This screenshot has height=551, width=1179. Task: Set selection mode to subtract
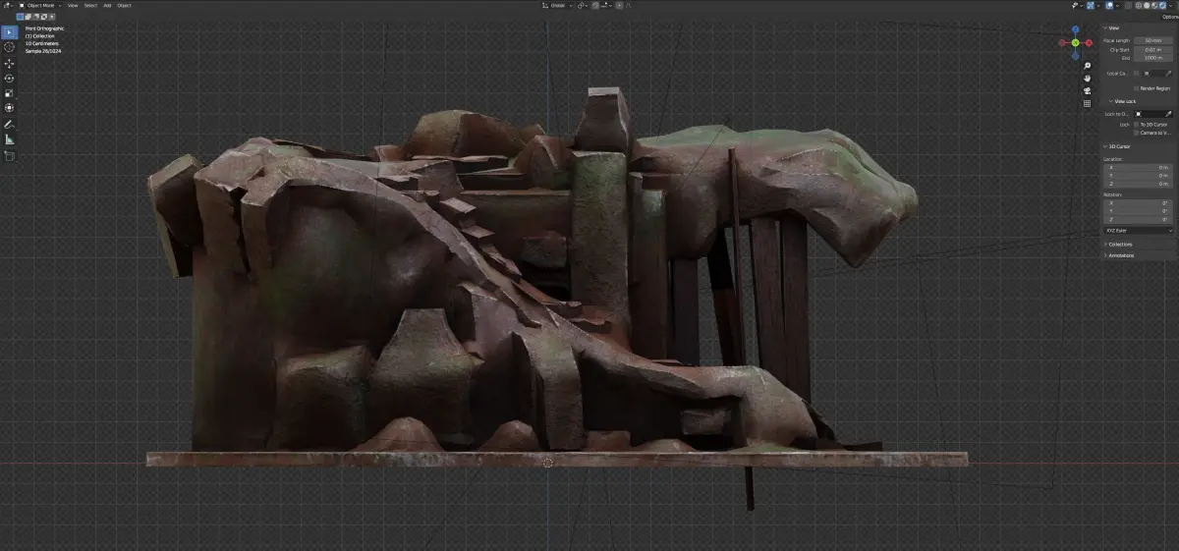click(x=35, y=17)
